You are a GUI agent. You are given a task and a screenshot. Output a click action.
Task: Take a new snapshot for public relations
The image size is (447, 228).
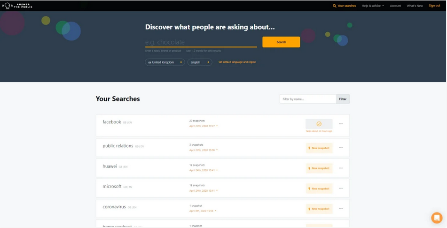[x=319, y=148]
